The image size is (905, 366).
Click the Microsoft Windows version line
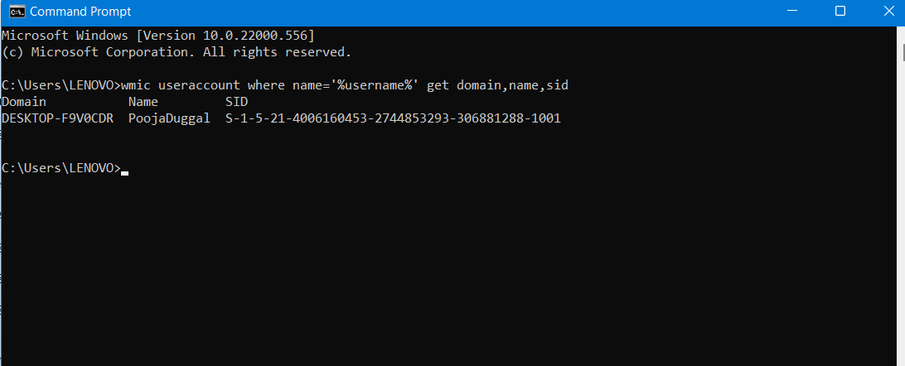pyautogui.click(x=158, y=36)
